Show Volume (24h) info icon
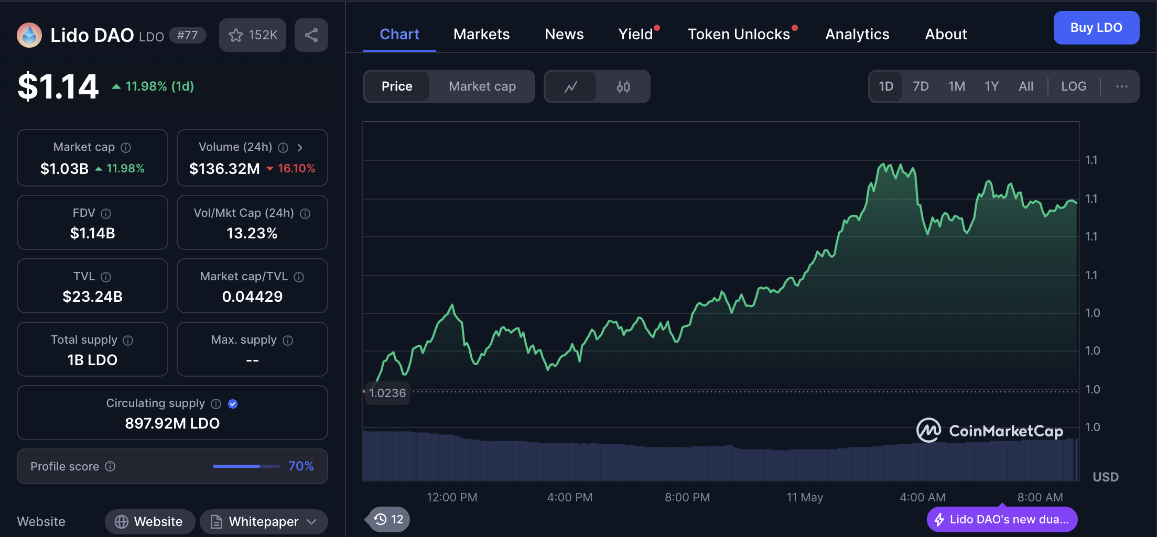The image size is (1157, 537). [283, 148]
